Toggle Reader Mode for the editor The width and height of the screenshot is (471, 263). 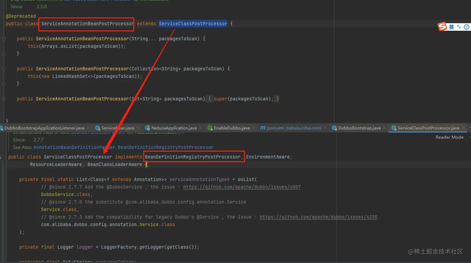449,137
